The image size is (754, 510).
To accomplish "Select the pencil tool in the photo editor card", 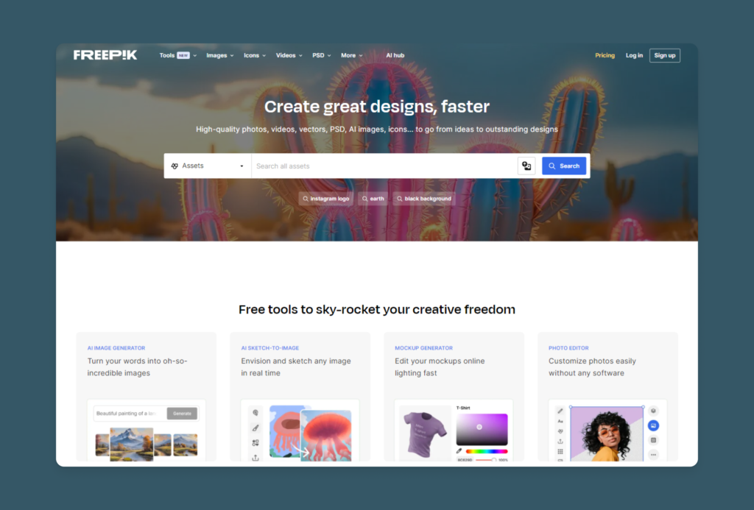I will [x=560, y=410].
